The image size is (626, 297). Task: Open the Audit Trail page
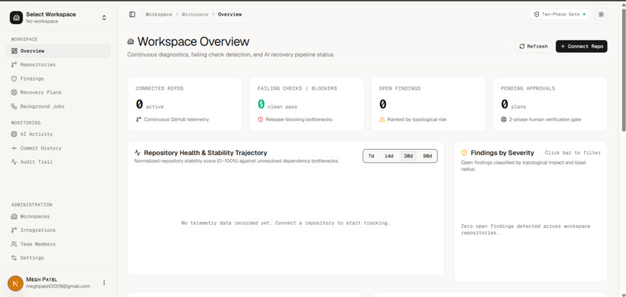[58, 162]
